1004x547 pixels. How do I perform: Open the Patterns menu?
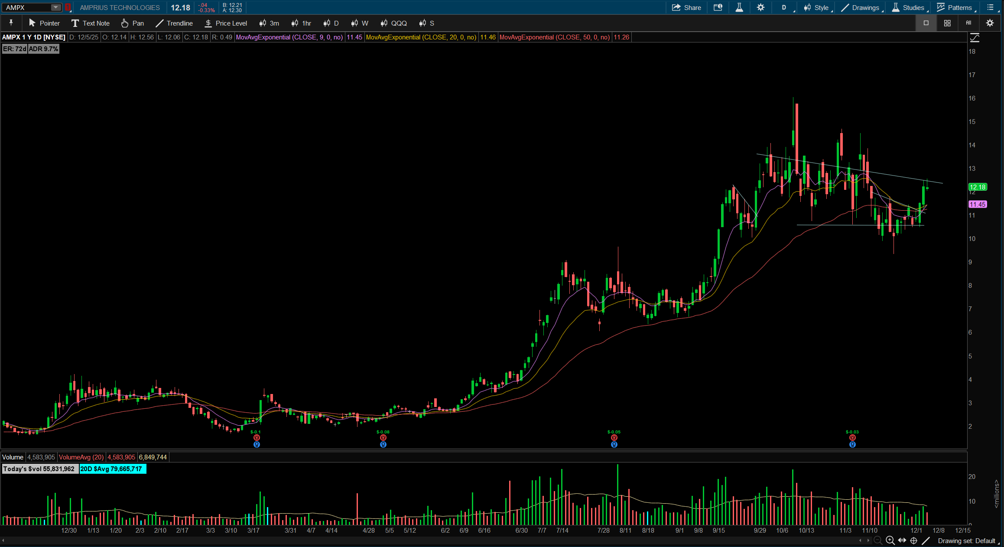955,7
